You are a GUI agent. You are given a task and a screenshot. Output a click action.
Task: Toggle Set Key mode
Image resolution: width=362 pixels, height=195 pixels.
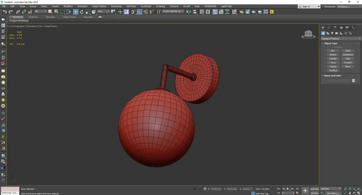315,193
